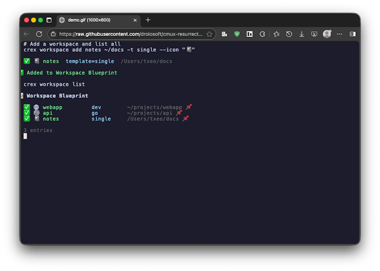Open a new tab with plus button
Screen dimensions: 380x271
[148, 20]
